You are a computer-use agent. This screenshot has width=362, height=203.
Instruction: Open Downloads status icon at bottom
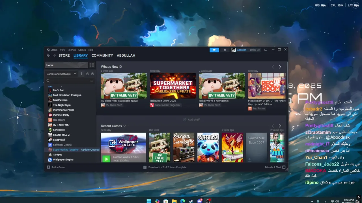pos(145,167)
